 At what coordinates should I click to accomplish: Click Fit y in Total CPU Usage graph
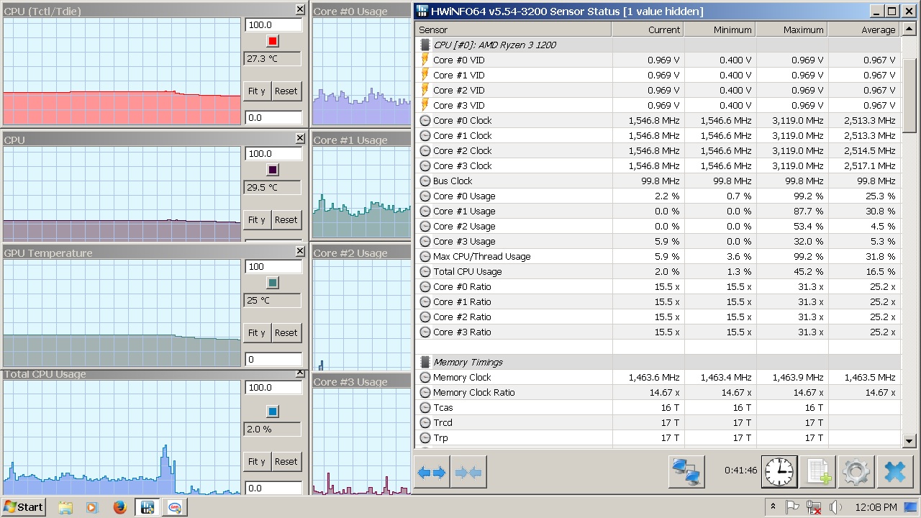[257, 462]
